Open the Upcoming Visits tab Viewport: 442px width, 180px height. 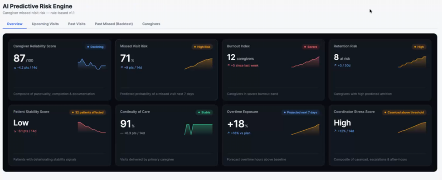[45, 24]
